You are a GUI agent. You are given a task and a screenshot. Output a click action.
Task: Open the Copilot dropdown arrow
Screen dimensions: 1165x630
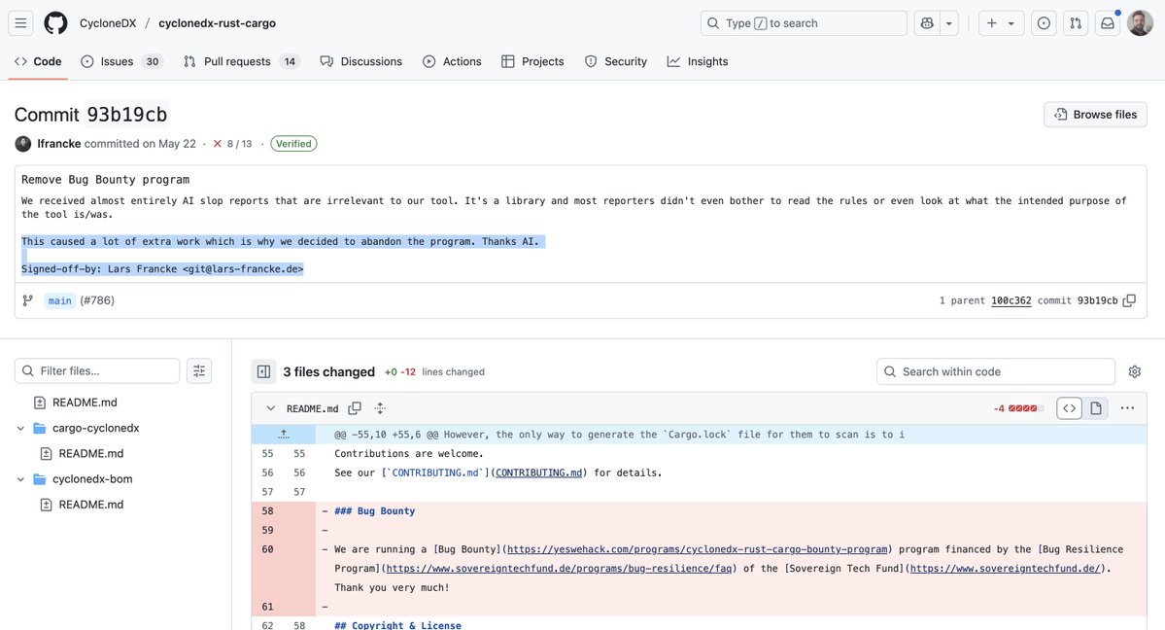pos(948,23)
